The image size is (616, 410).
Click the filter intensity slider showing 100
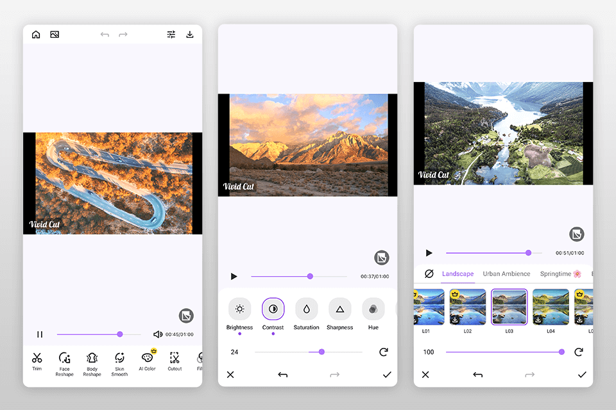(x=504, y=352)
